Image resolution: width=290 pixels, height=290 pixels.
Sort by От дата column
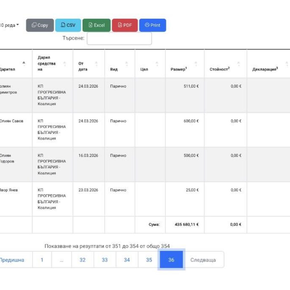96,64
